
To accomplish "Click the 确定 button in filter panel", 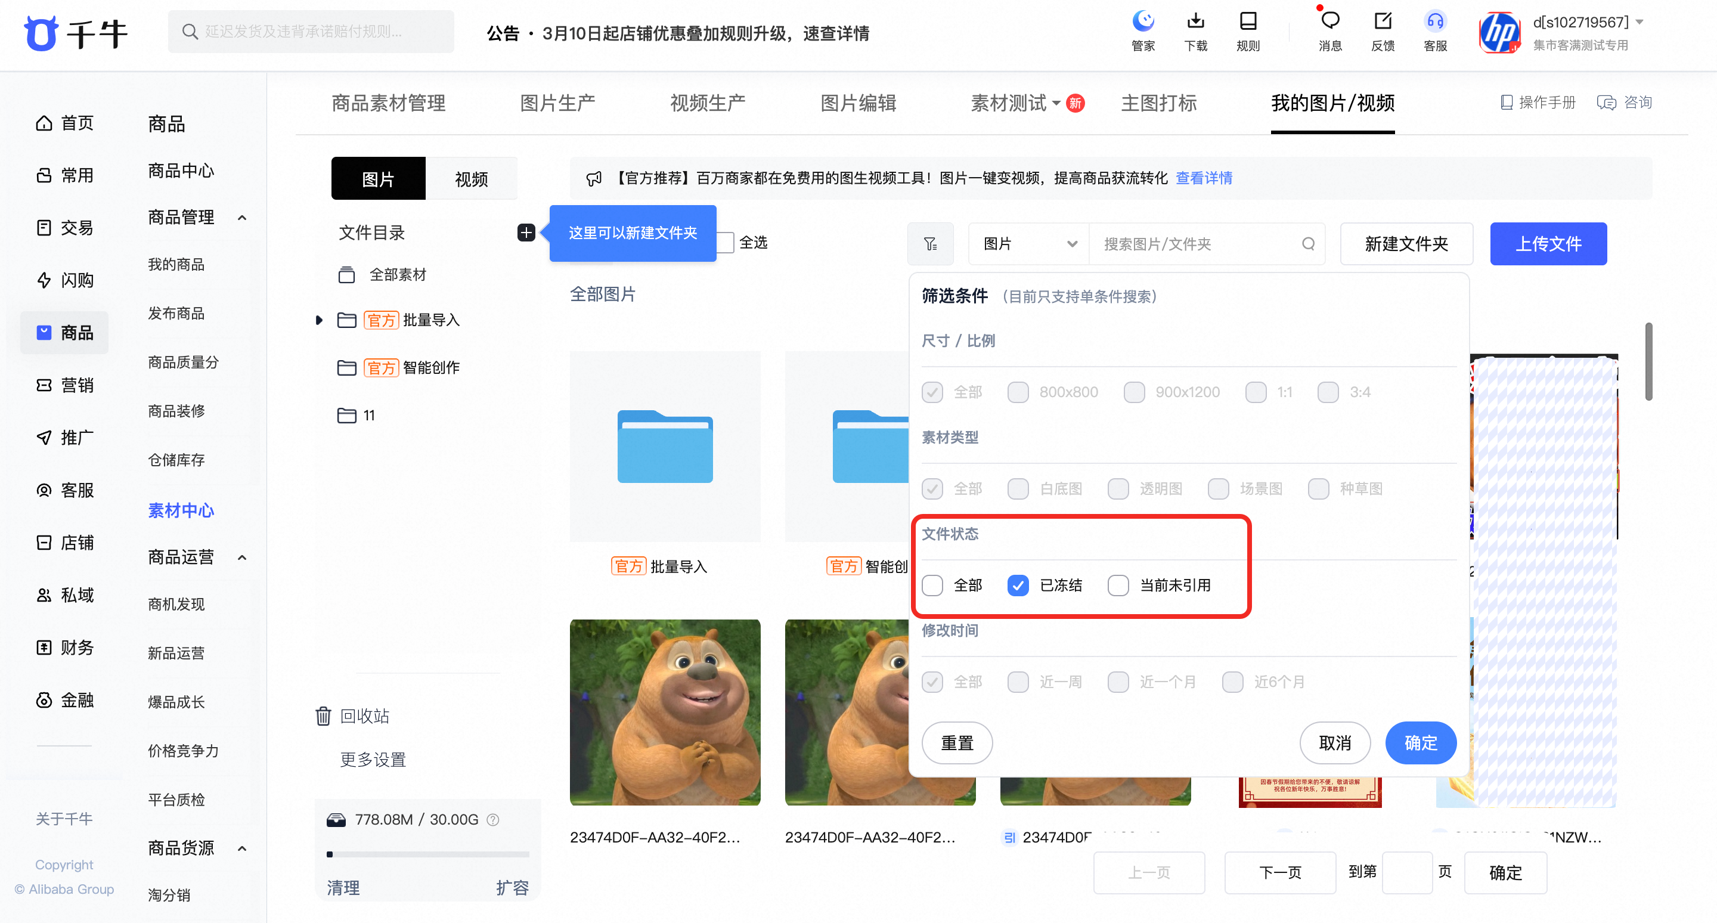I will click(1420, 742).
